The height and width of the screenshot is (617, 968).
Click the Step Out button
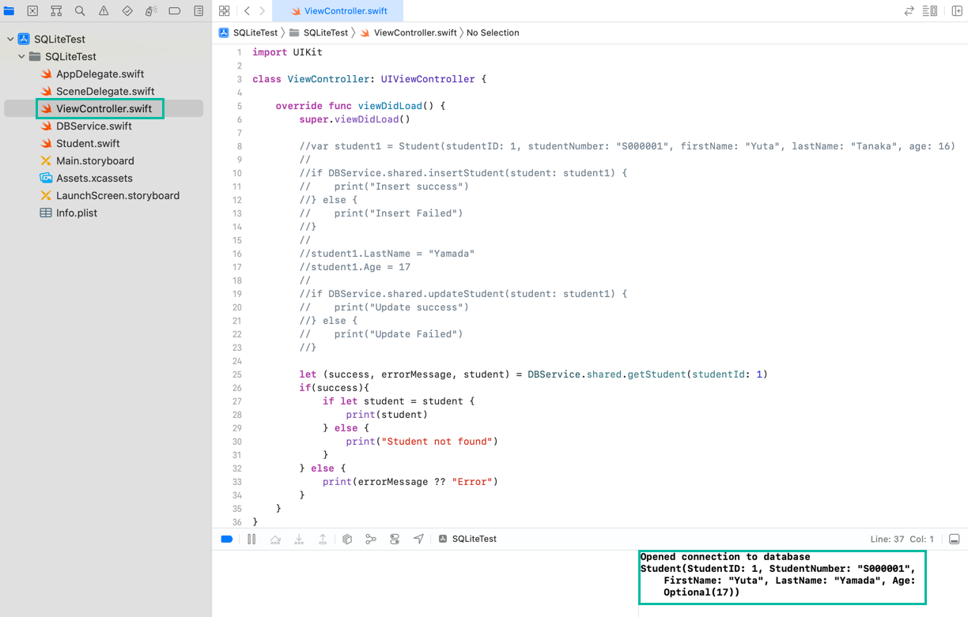click(x=323, y=539)
